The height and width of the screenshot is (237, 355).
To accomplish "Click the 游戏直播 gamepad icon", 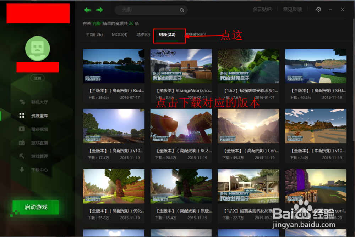I will (x=22, y=142).
